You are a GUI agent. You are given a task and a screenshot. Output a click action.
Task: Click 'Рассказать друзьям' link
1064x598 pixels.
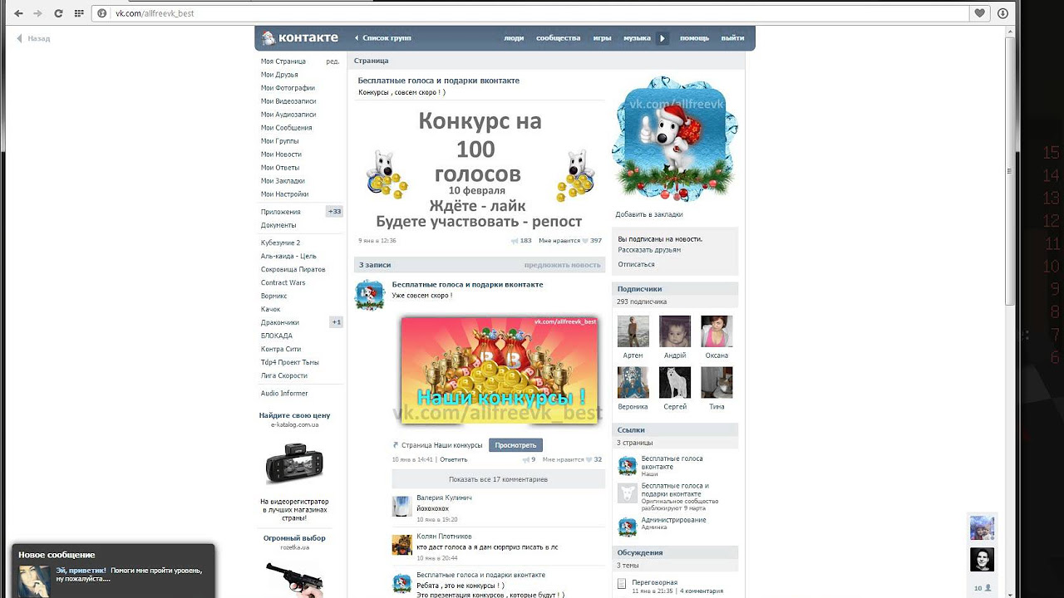[649, 250]
